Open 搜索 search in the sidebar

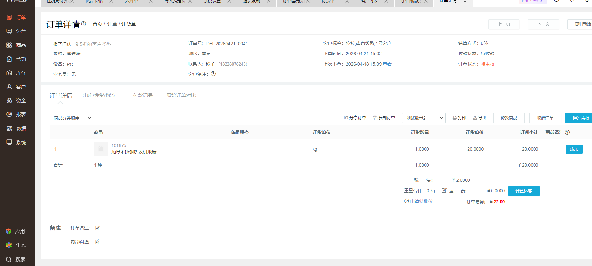click(15, 259)
